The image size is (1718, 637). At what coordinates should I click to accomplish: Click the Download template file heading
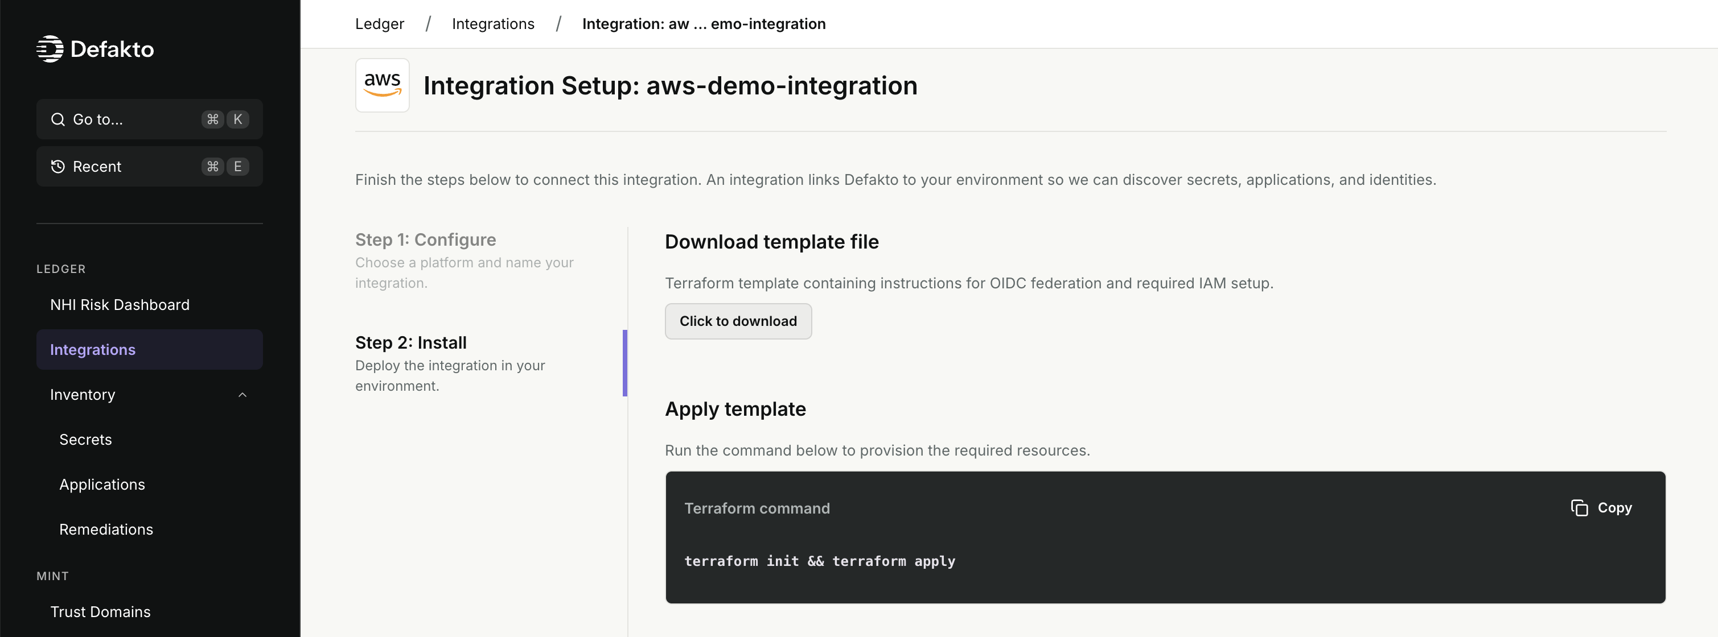[x=772, y=241]
